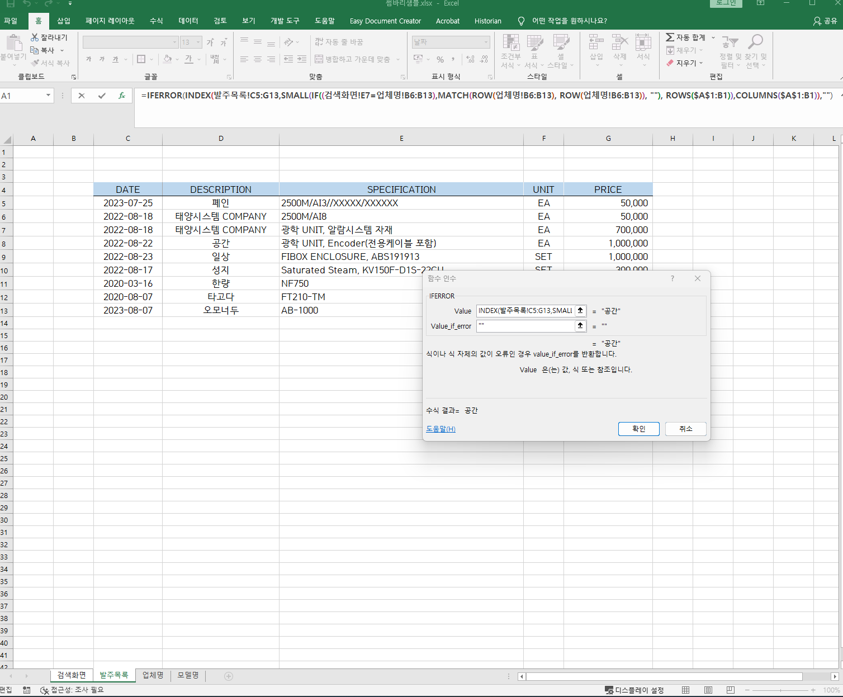
Task: Switch to the 수식 (Formulas) ribbon tab
Action: (157, 21)
